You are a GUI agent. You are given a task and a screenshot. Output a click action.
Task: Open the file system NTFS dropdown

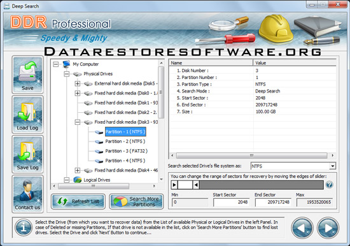click(332, 166)
